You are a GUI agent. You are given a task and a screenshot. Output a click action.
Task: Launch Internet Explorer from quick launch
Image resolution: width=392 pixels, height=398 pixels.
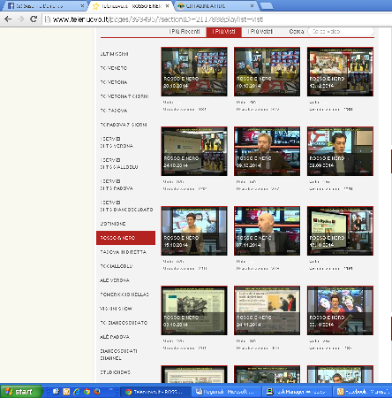click(77, 392)
